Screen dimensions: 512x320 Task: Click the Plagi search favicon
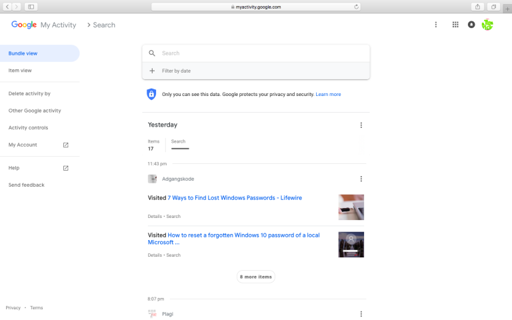pos(152,314)
